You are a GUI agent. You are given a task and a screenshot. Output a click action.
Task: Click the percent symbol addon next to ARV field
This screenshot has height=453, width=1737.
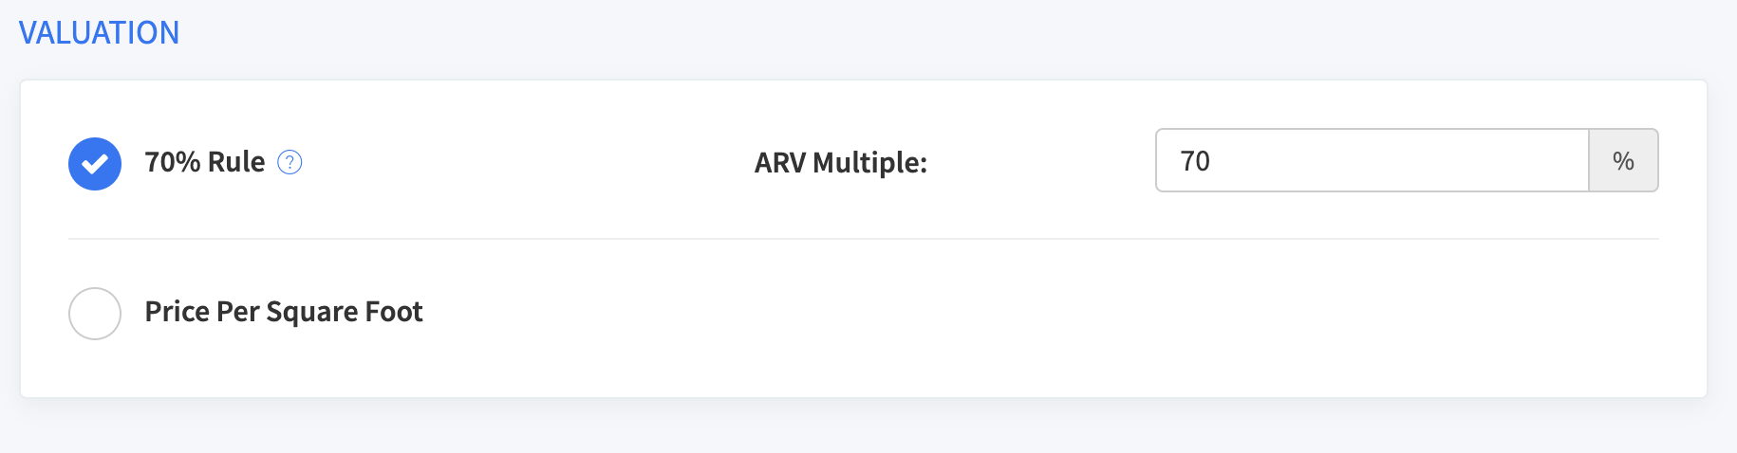point(1623,160)
